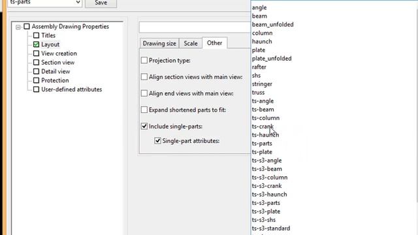Screen dimensions: 418x235
Task: Choose ts-parts from the attribute list
Action: pyautogui.click(x=262, y=144)
